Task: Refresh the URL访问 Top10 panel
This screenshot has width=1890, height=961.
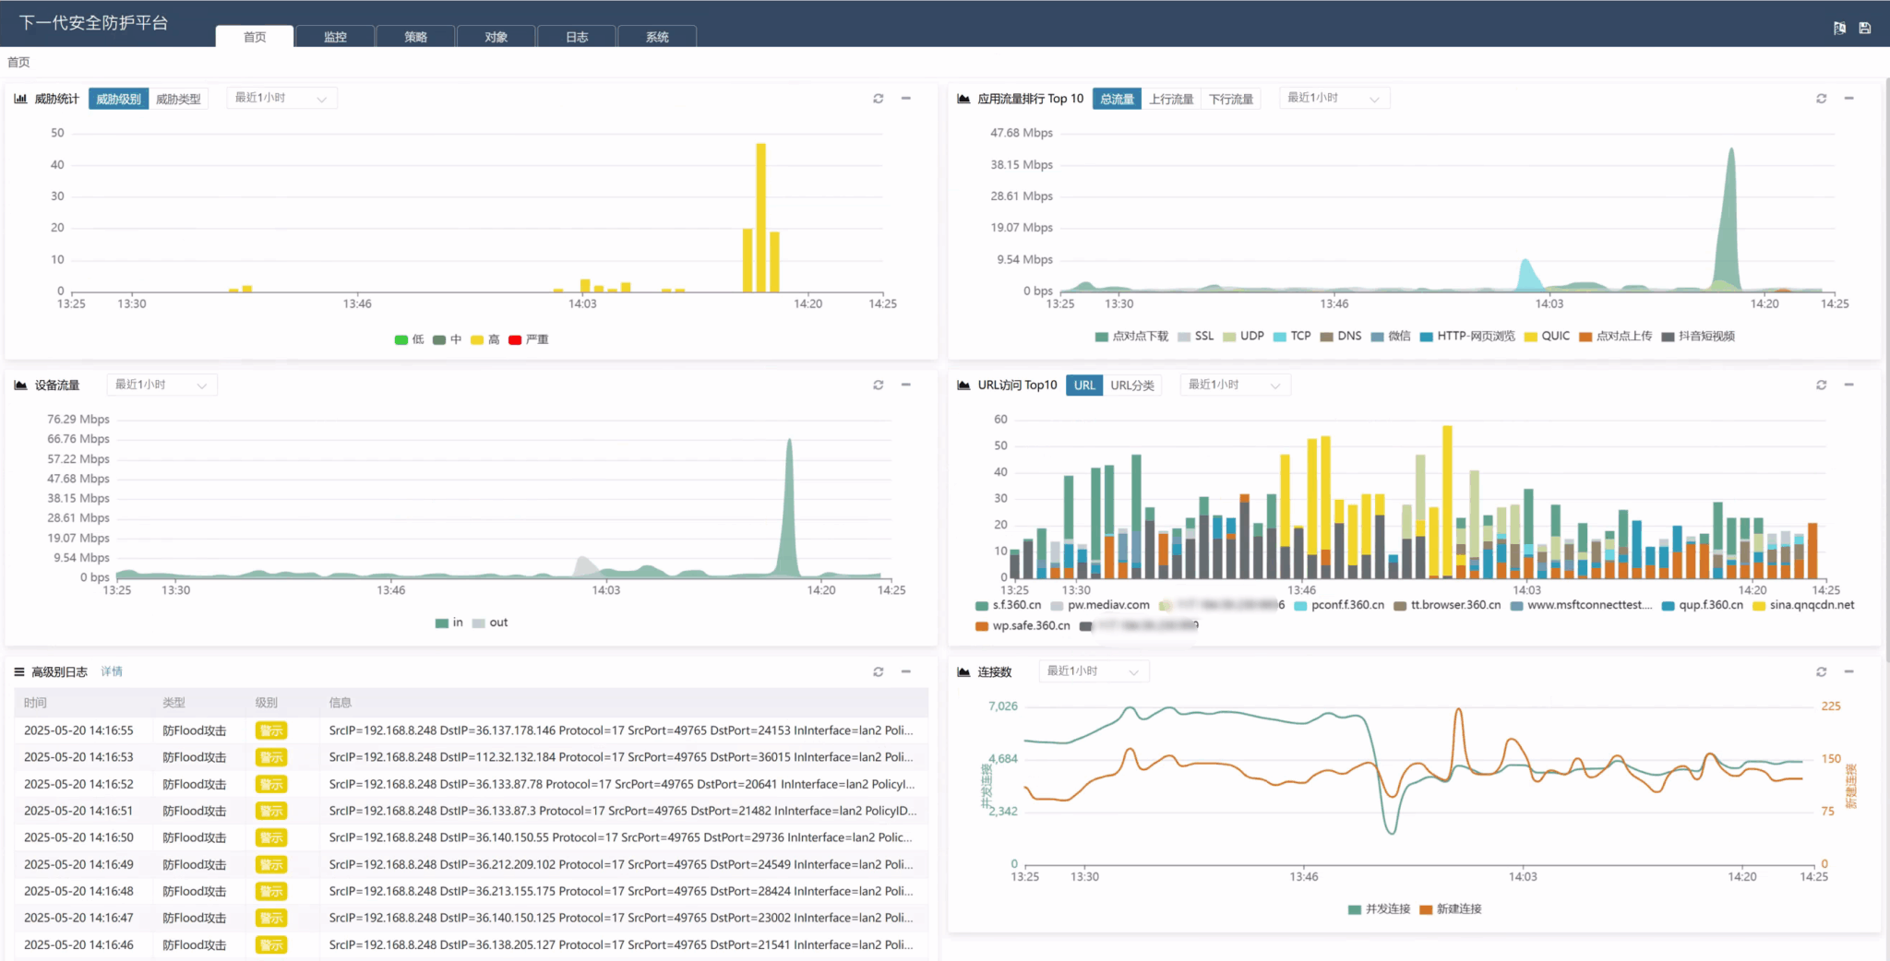Action: pyautogui.click(x=1822, y=385)
